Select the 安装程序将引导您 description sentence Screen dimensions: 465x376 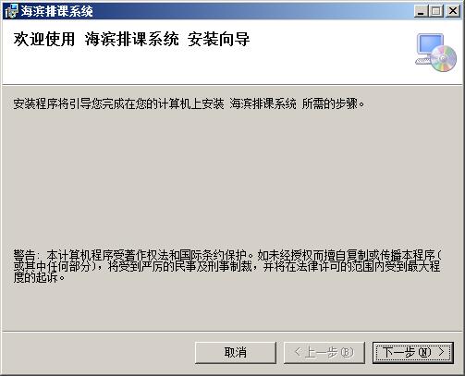[189, 103]
